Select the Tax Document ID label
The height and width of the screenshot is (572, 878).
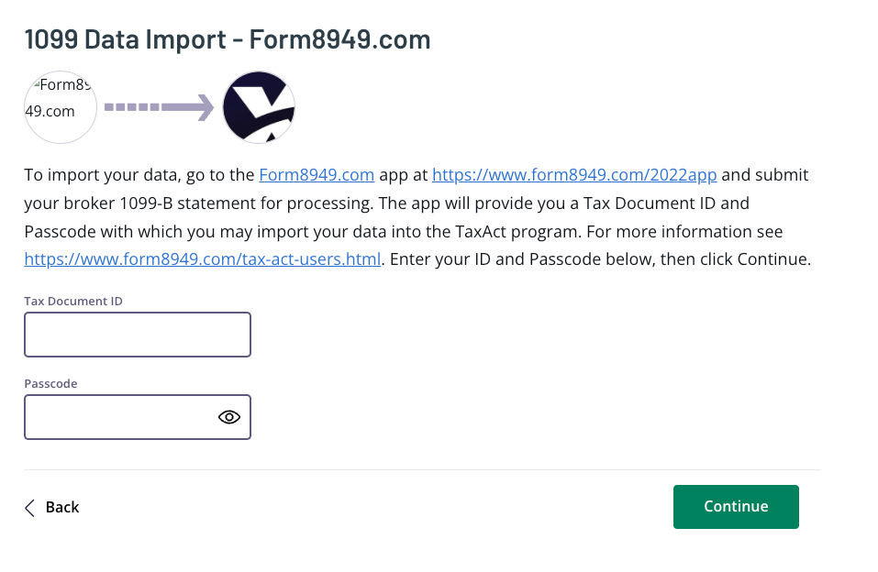(x=72, y=301)
